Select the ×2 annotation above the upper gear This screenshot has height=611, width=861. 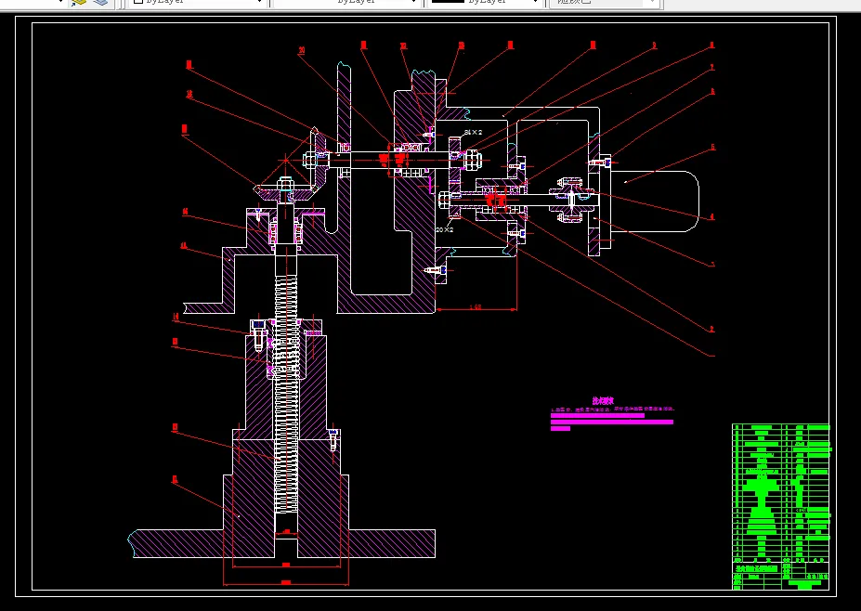[474, 132]
